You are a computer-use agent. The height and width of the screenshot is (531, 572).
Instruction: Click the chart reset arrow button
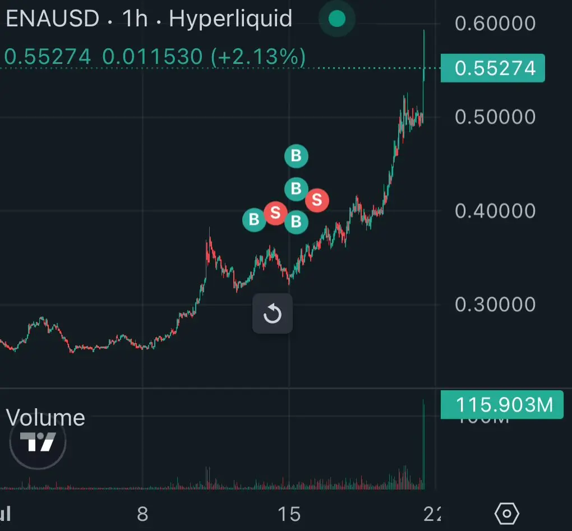point(273,313)
